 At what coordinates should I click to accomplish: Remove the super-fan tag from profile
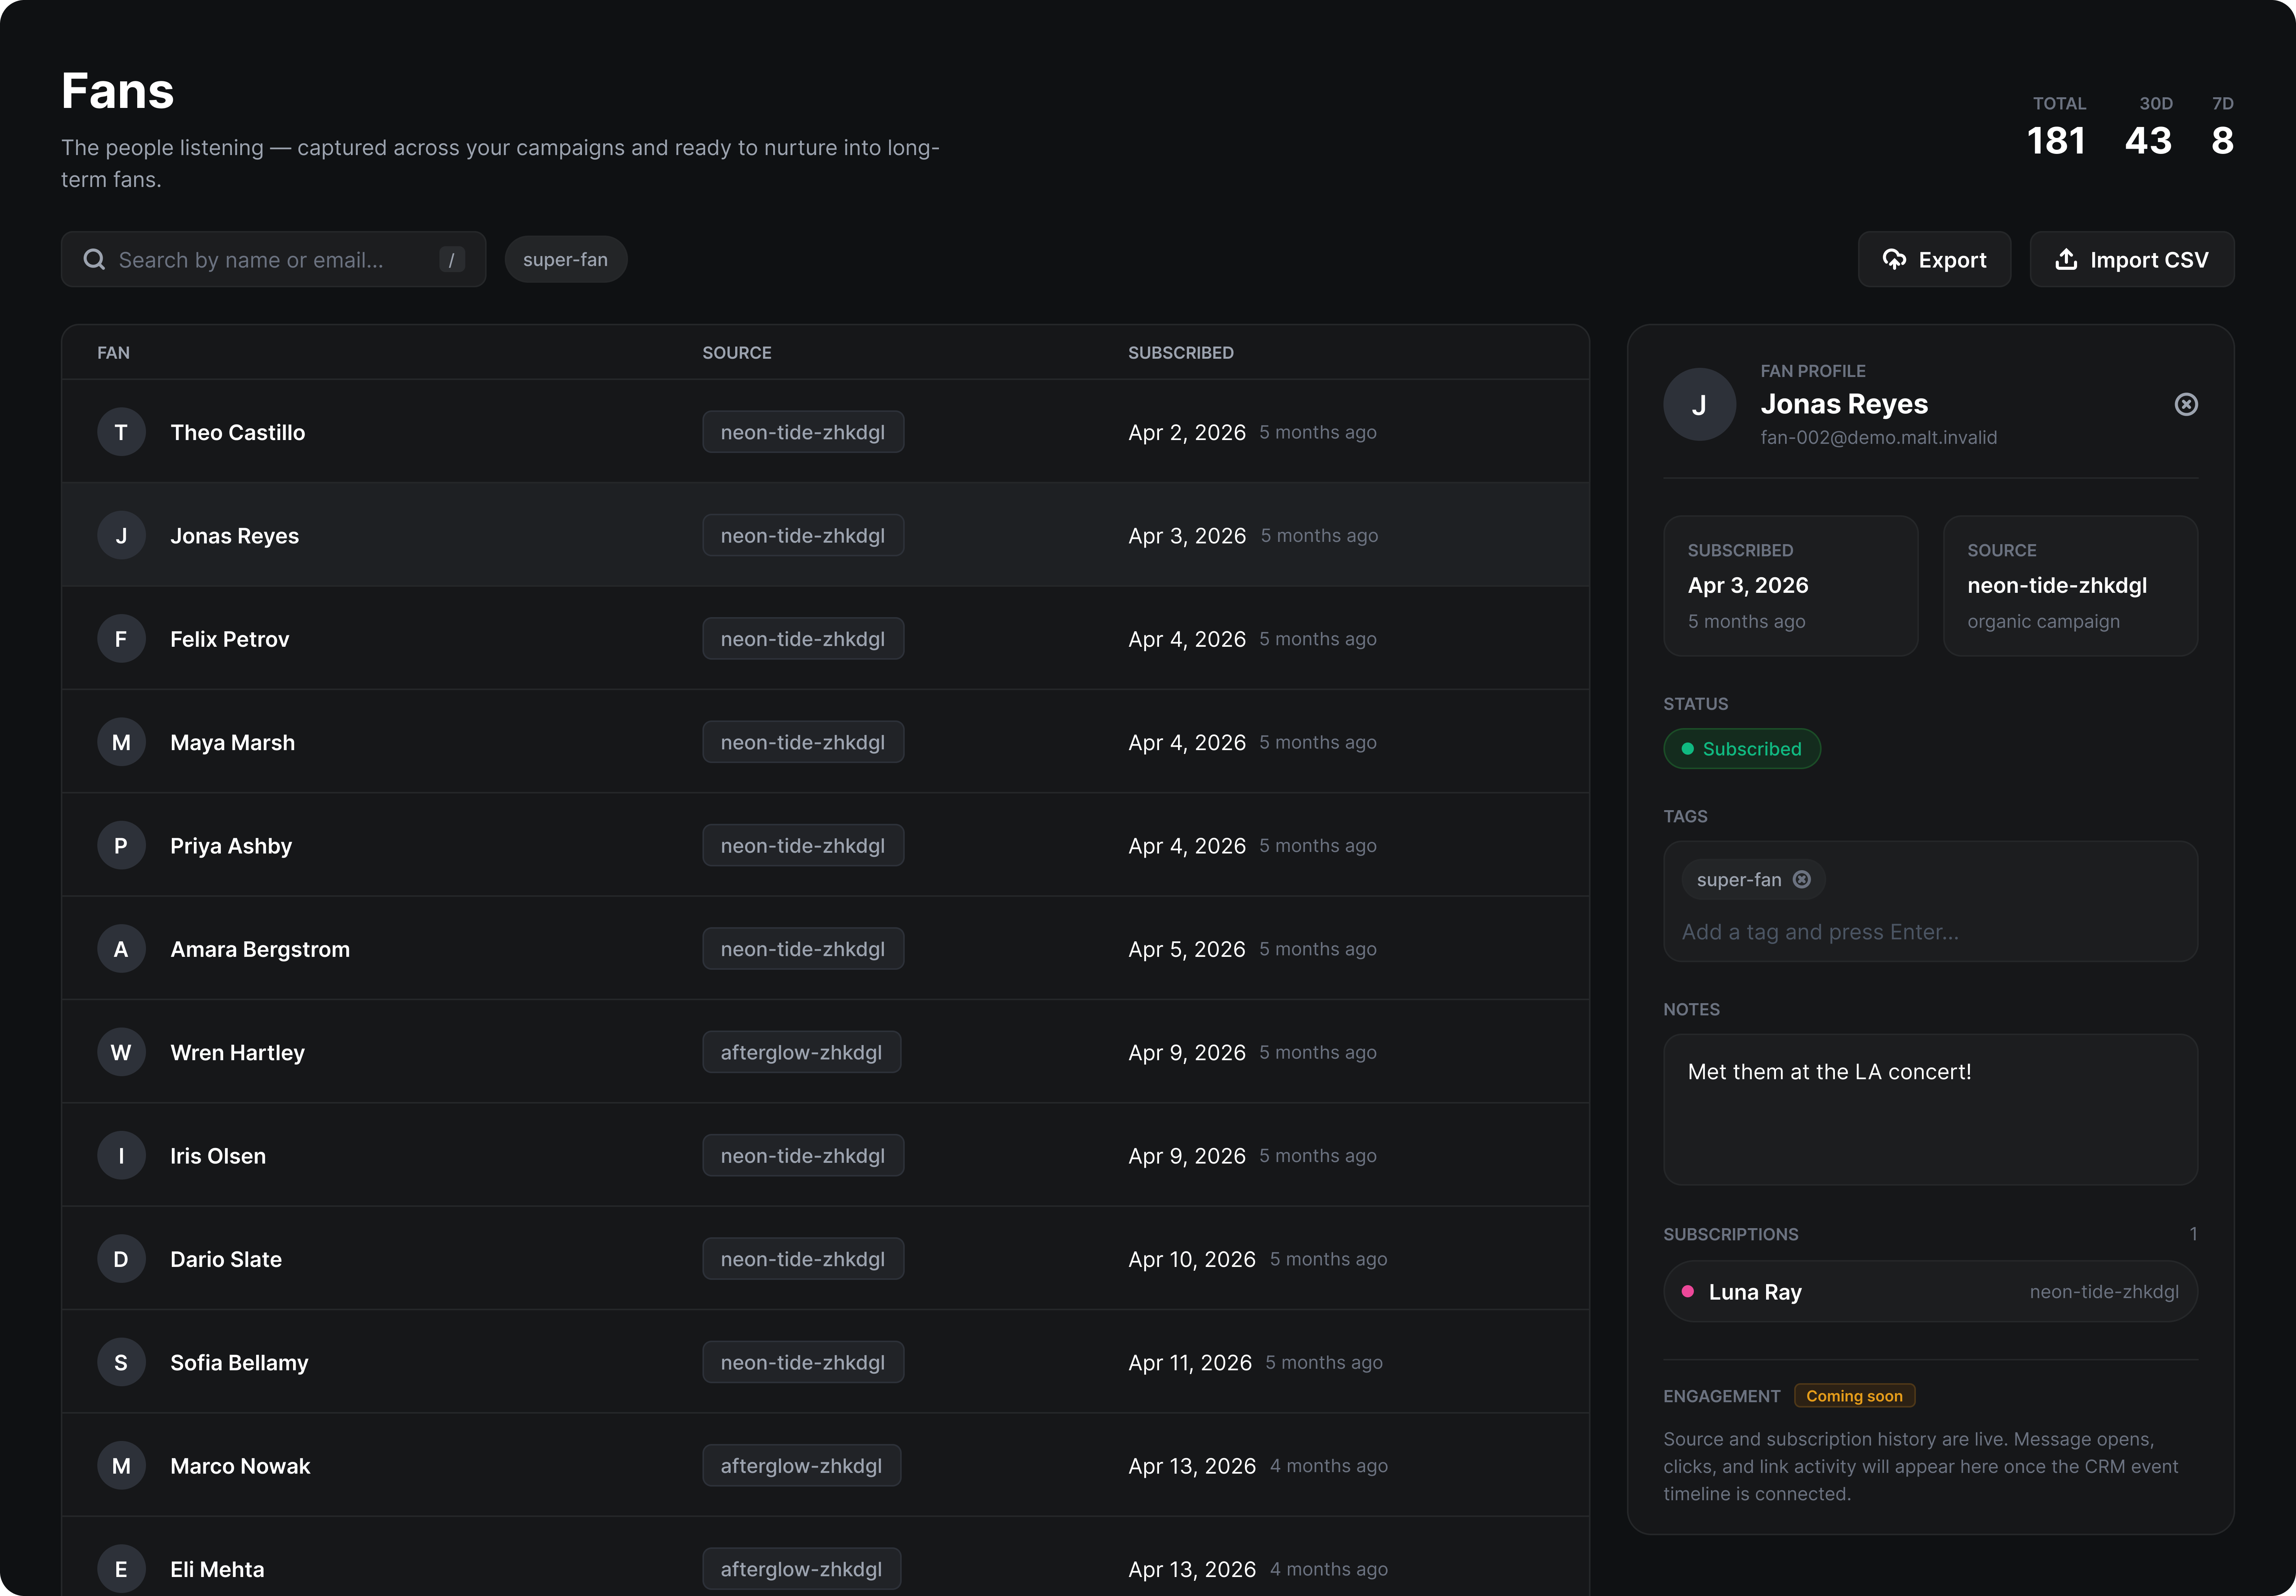[1801, 879]
